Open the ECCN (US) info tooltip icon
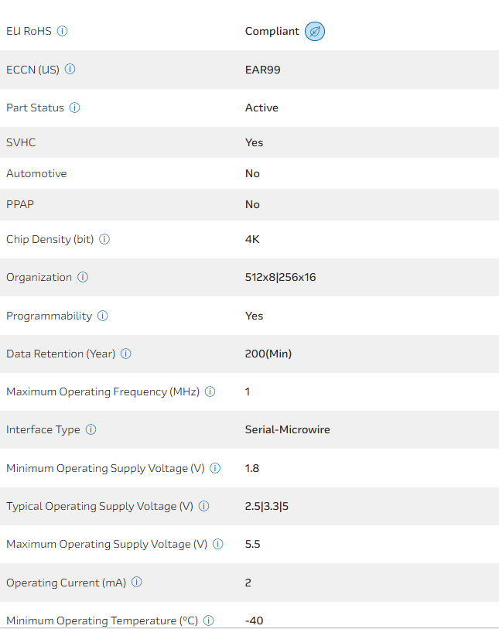Viewport: 499px width, 629px height. [70, 69]
